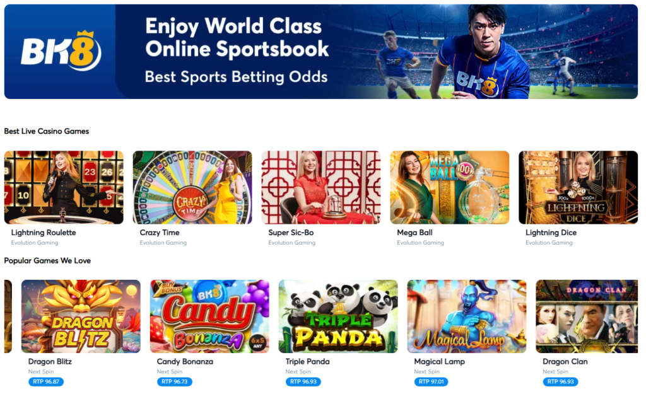Click the Online Sportsbook banner headline
646x394 pixels.
coord(237,37)
